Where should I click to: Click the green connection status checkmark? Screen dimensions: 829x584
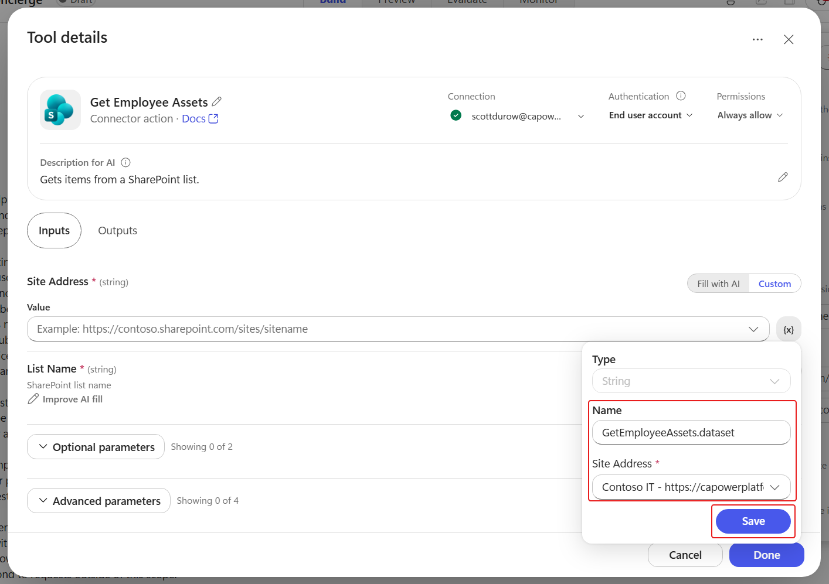point(456,115)
